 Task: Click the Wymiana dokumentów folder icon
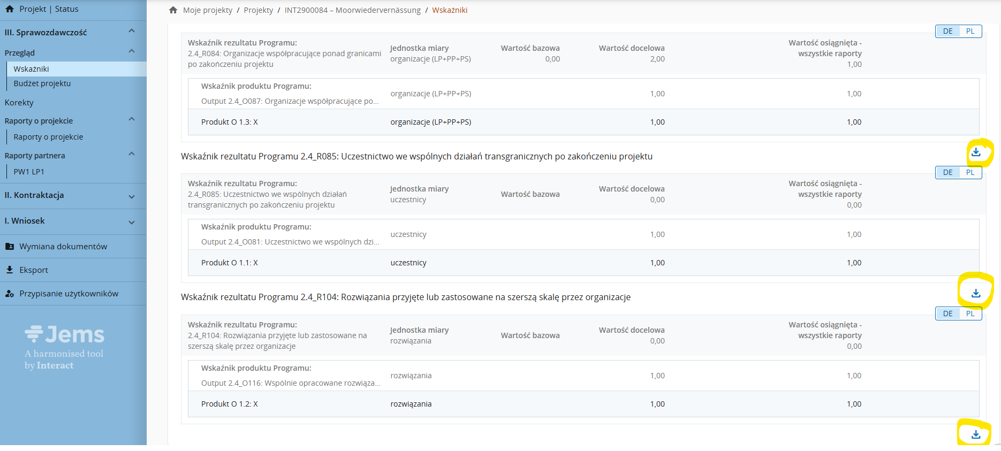click(10, 247)
